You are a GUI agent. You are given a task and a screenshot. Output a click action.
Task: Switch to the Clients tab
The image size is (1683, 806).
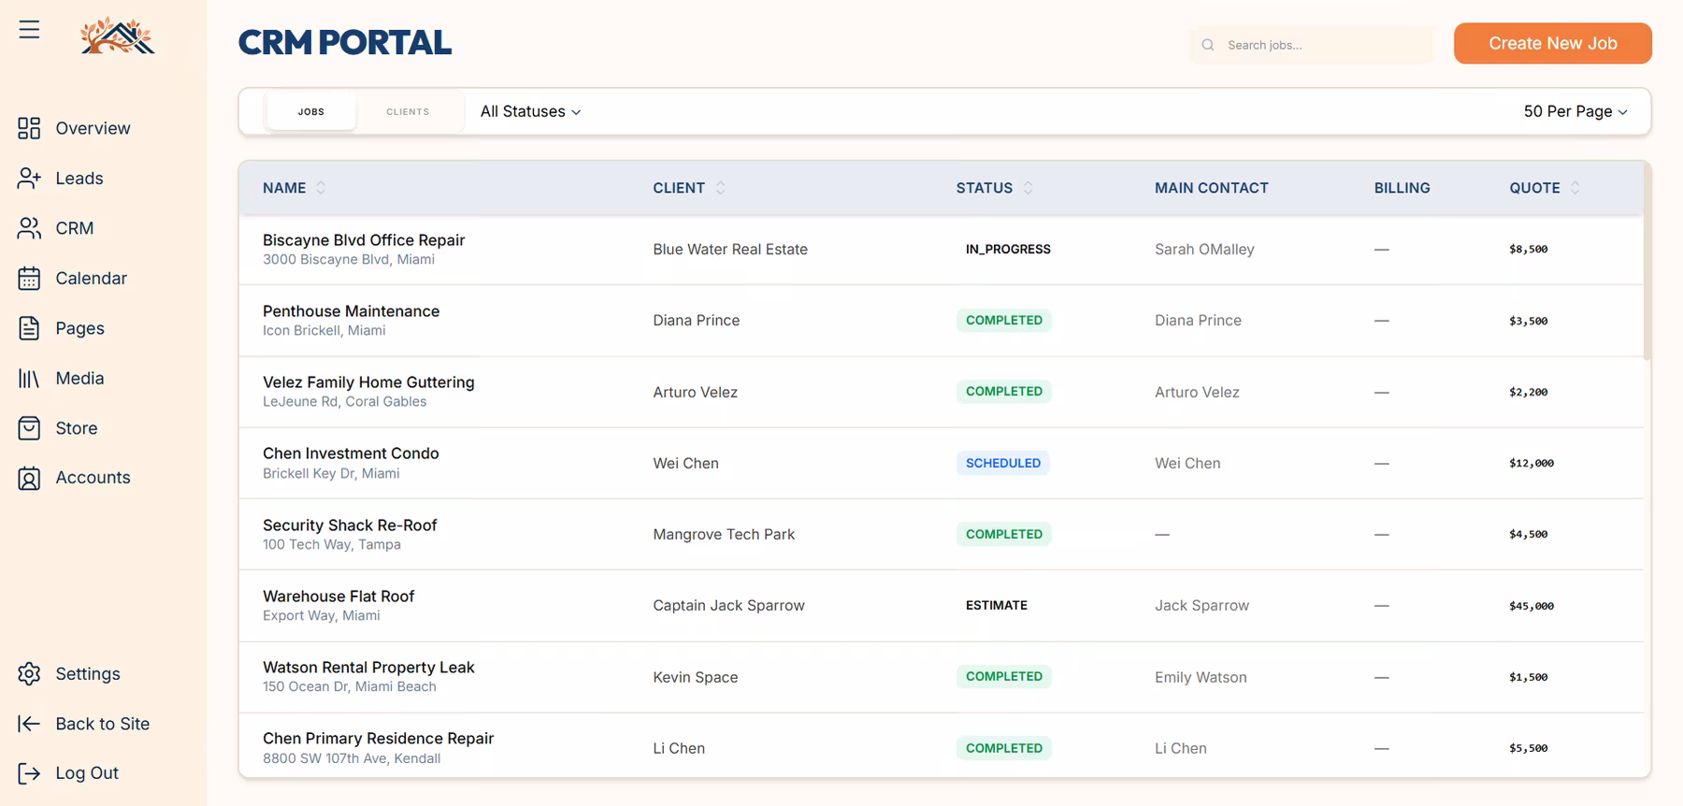(x=408, y=111)
